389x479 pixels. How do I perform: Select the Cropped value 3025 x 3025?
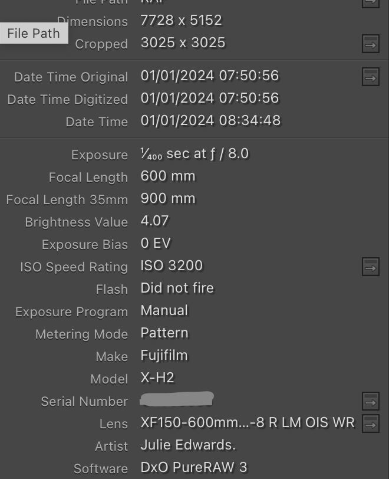click(x=183, y=43)
